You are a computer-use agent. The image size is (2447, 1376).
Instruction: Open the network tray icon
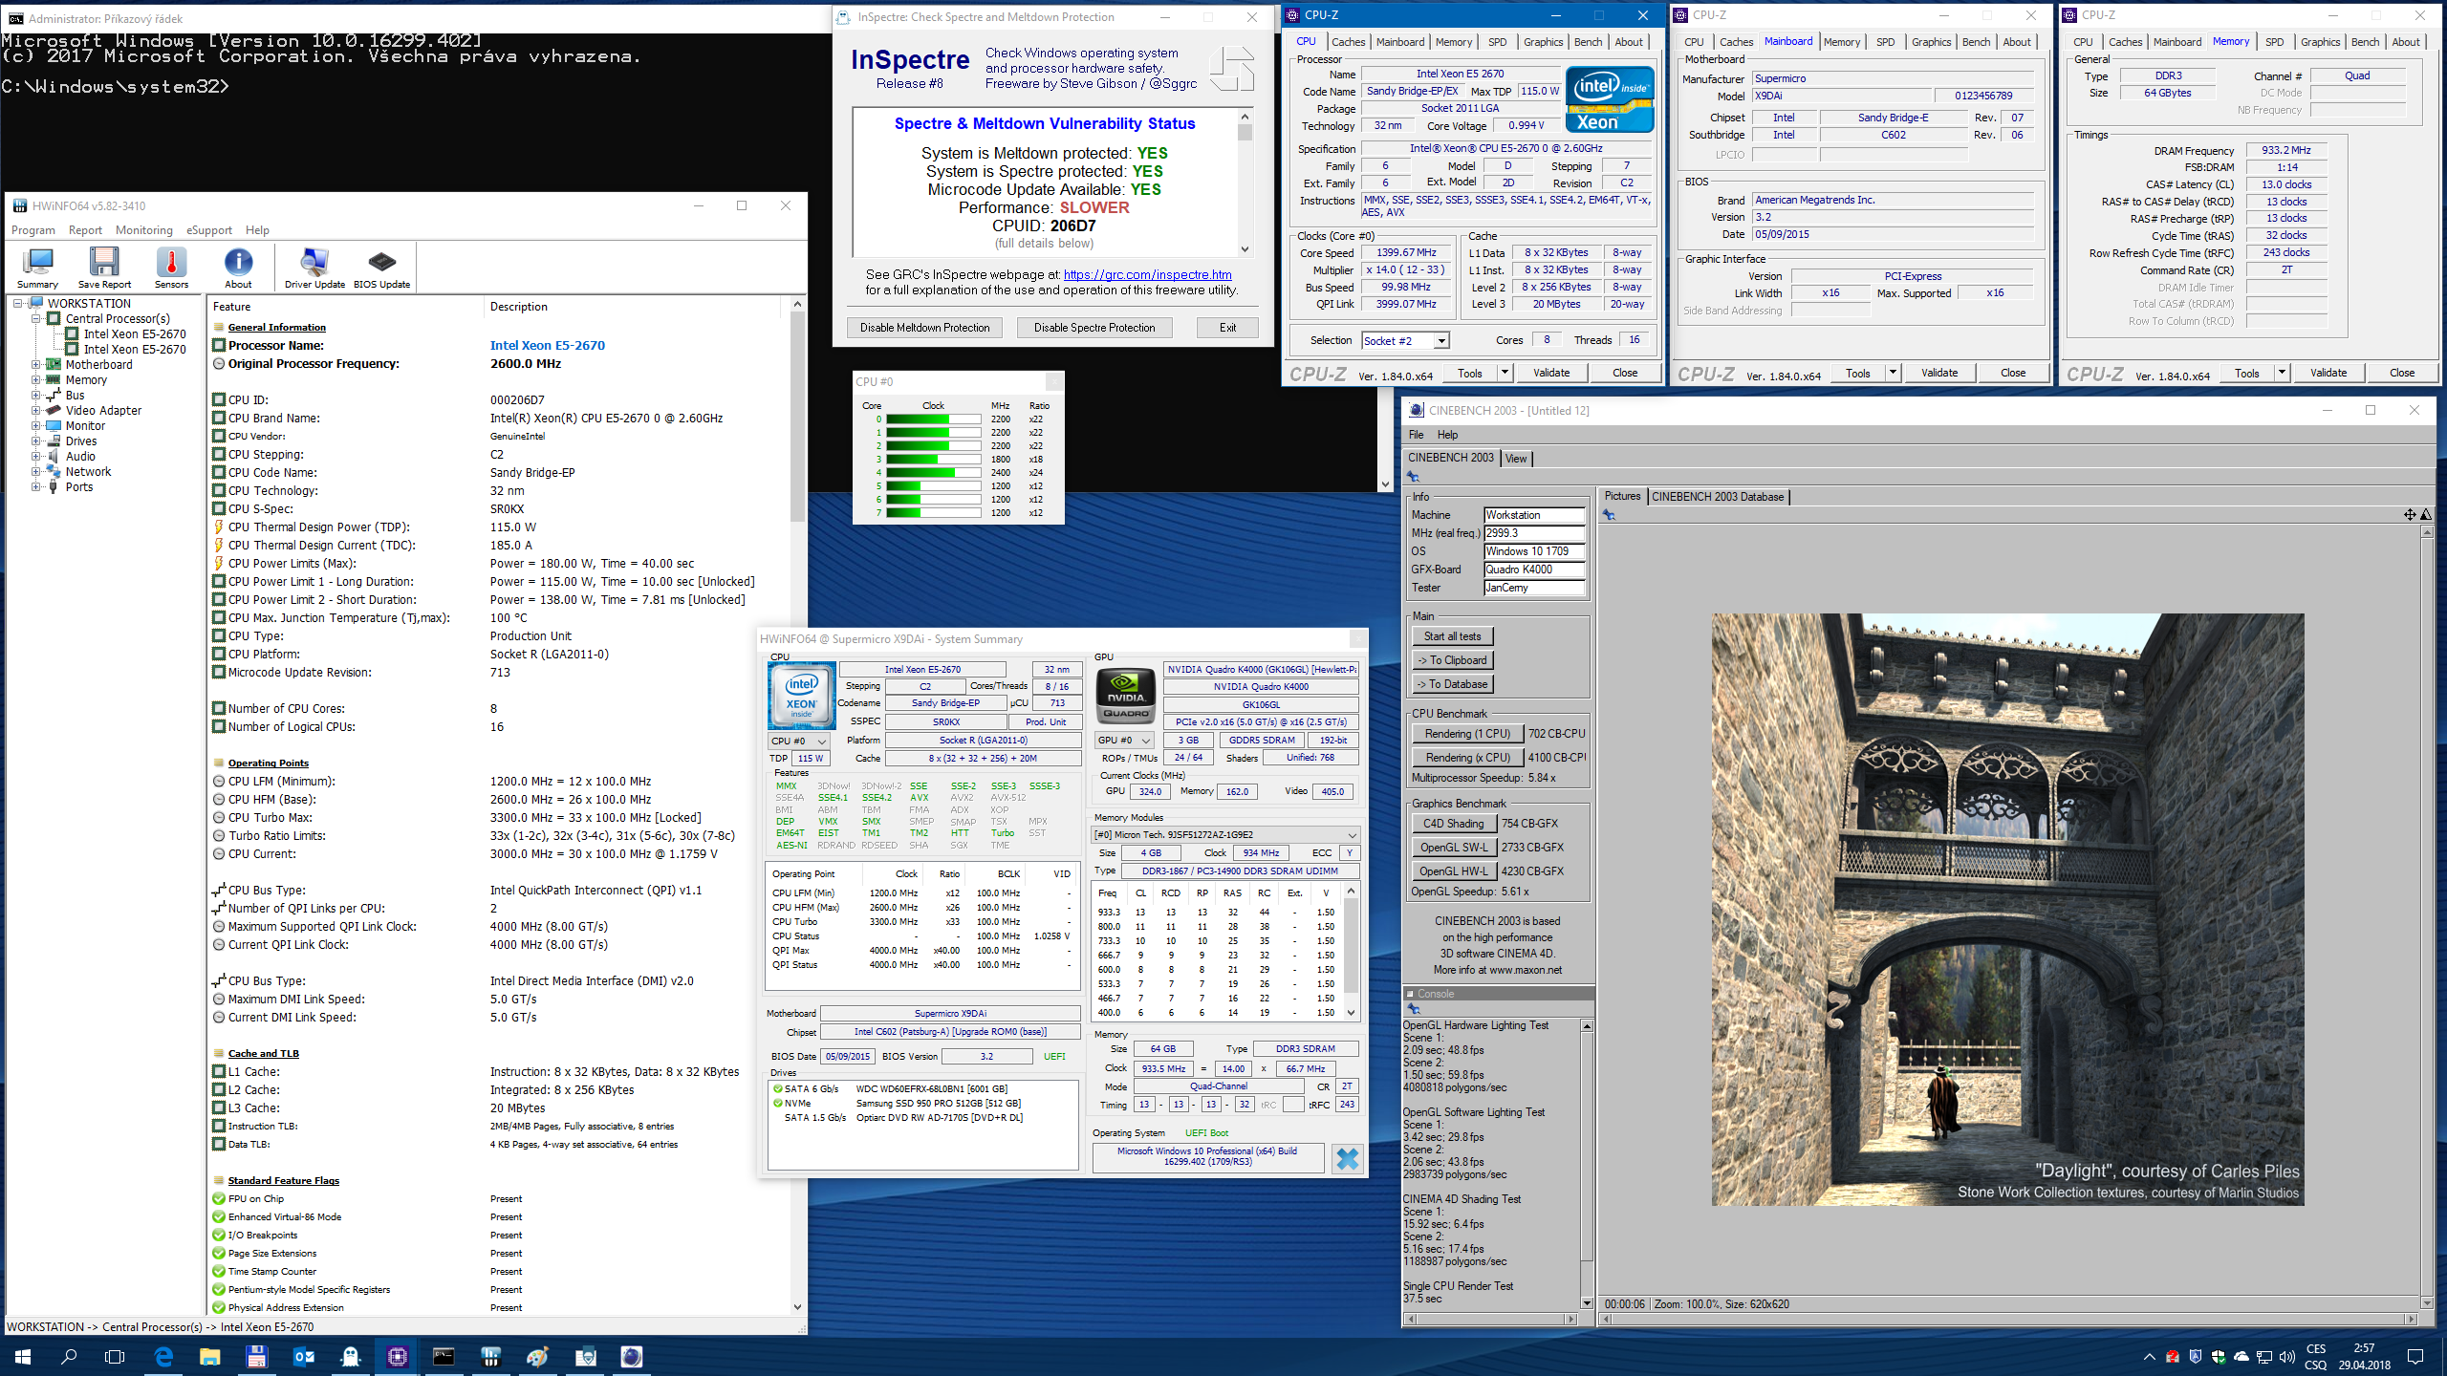tap(2263, 1356)
